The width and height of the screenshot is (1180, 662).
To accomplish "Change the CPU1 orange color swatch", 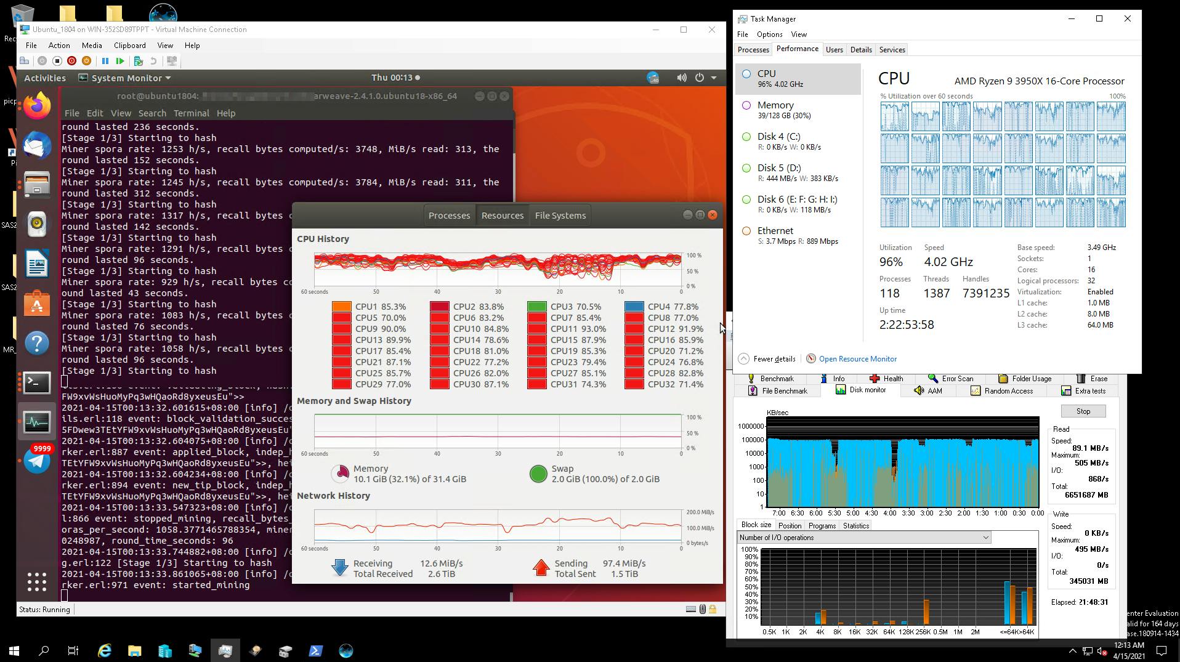I will click(x=341, y=307).
